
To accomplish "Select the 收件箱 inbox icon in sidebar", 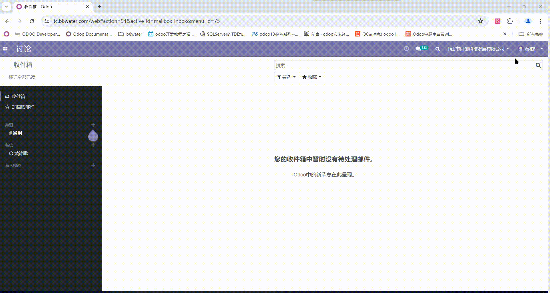I will [x=7, y=96].
